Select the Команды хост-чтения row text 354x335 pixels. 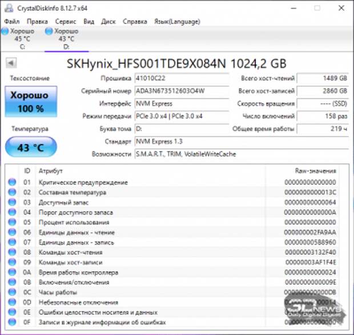coord(70,252)
